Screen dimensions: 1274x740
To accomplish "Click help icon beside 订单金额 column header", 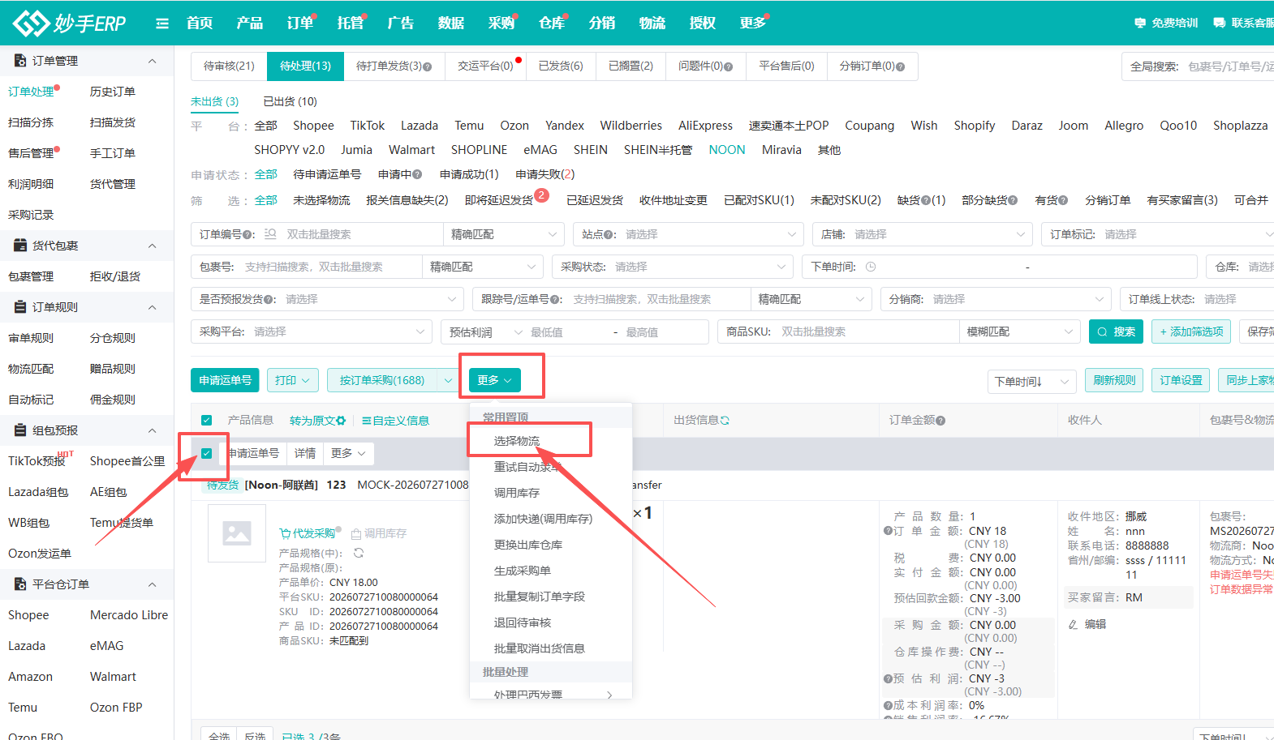I will tap(940, 421).
